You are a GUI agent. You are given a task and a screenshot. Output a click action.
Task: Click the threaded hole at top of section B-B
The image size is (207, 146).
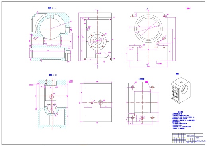46,82
